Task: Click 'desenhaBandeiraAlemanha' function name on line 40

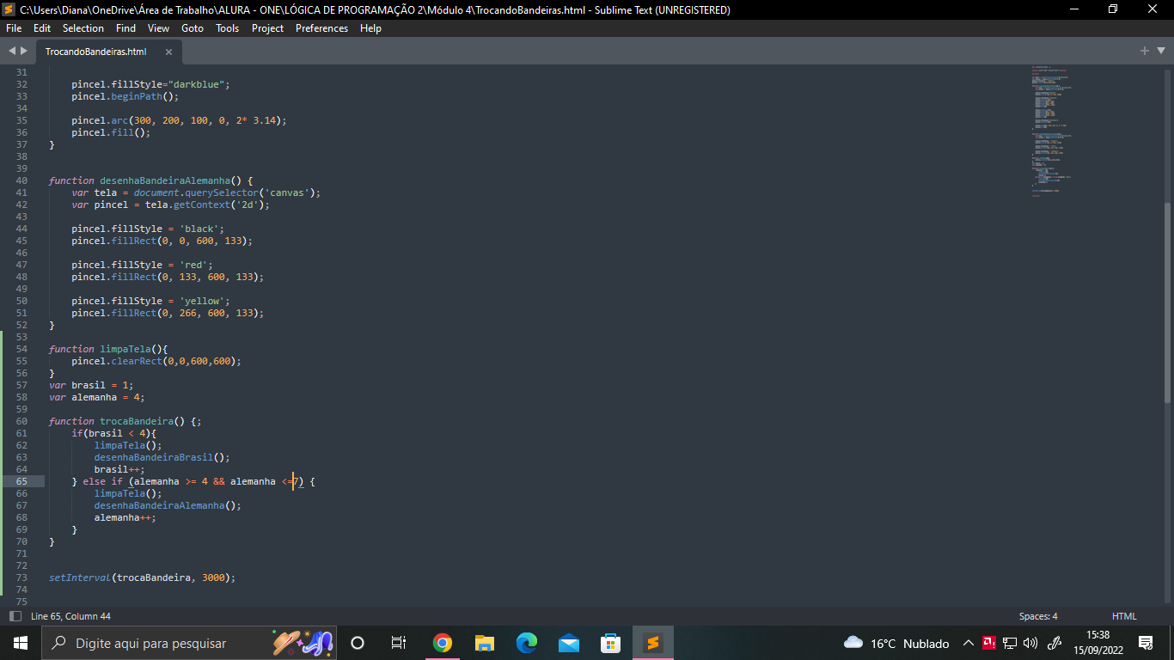Action: tap(165, 180)
